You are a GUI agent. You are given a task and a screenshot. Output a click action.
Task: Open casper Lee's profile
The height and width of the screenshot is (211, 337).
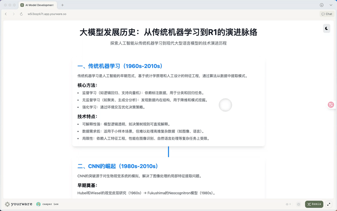click(47, 204)
